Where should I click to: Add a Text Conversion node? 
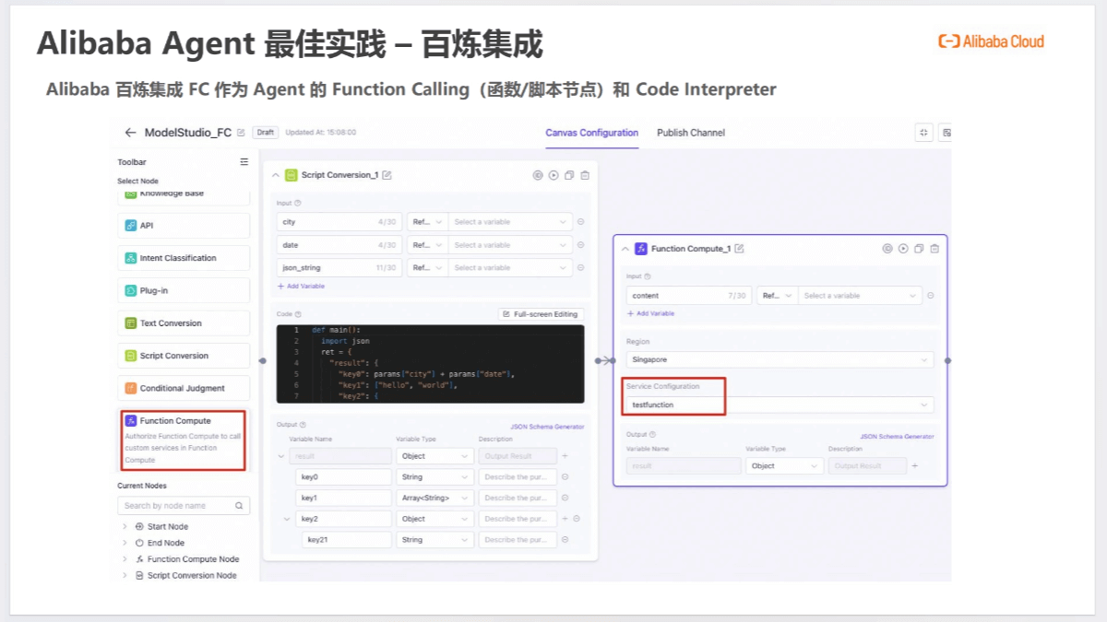(184, 323)
